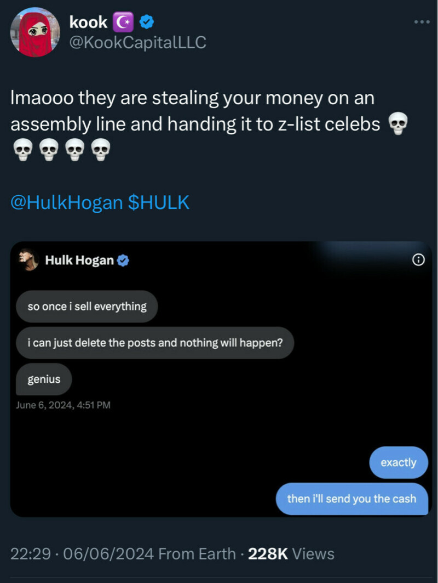Click the 228K Views count
The width and height of the screenshot is (438, 583).
click(291, 553)
